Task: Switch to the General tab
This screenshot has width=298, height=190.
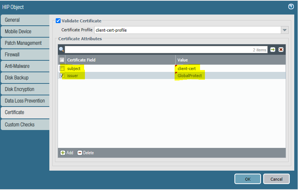Action: (25, 20)
